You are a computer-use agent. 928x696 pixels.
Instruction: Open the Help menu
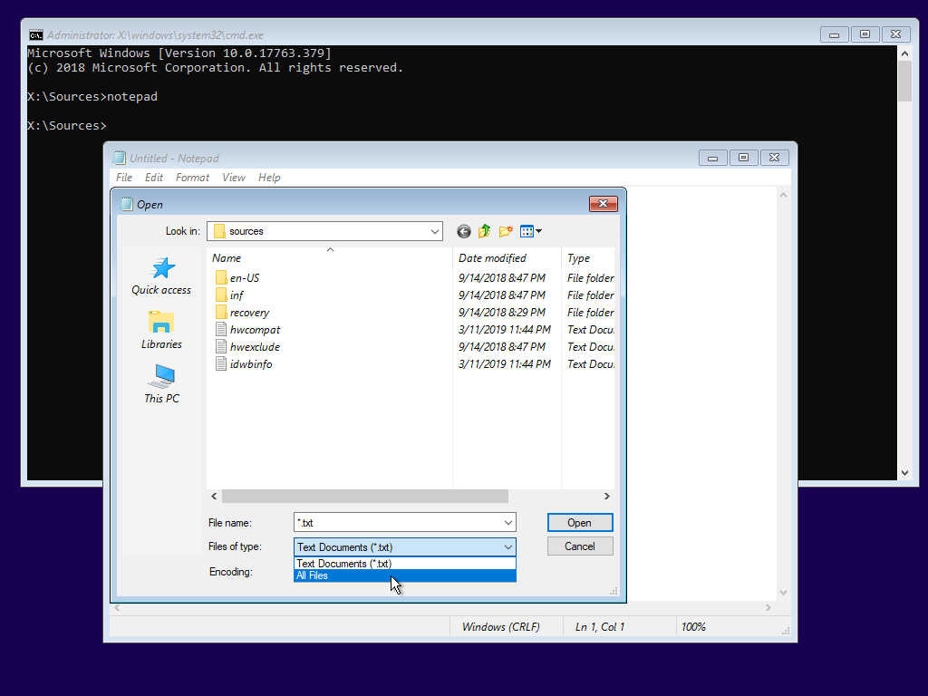pyautogui.click(x=269, y=177)
